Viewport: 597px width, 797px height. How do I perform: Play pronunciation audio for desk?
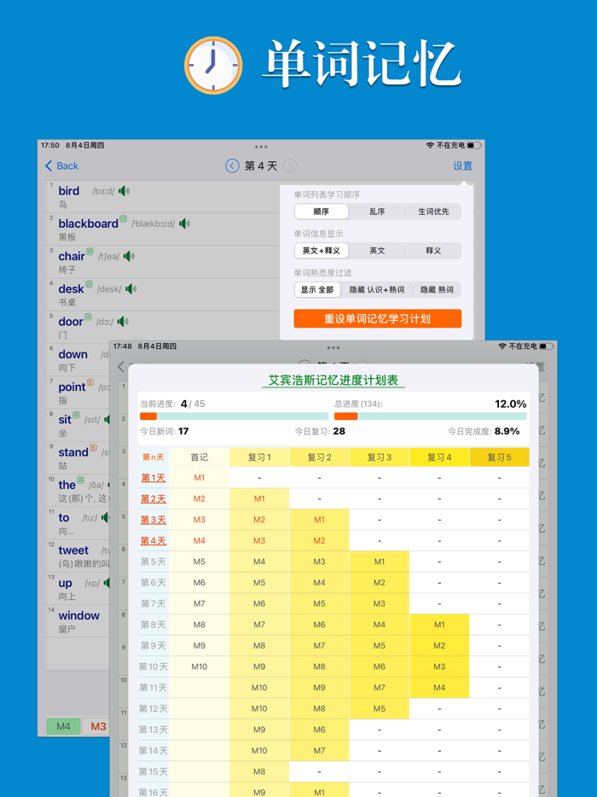(x=131, y=288)
